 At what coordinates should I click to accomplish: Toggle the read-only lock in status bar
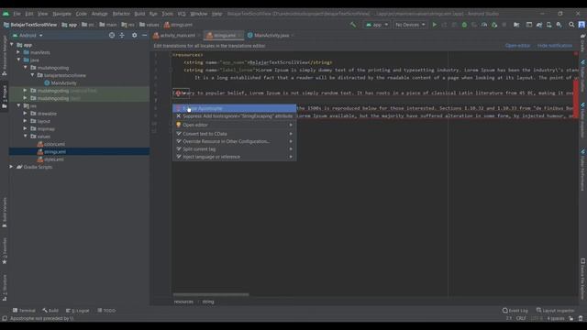coord(570,318)
